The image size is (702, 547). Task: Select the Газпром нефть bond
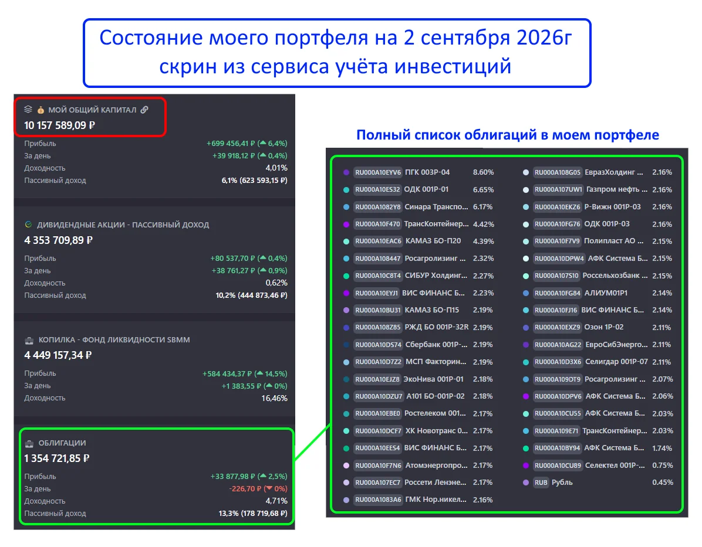[x=617, y=189]
